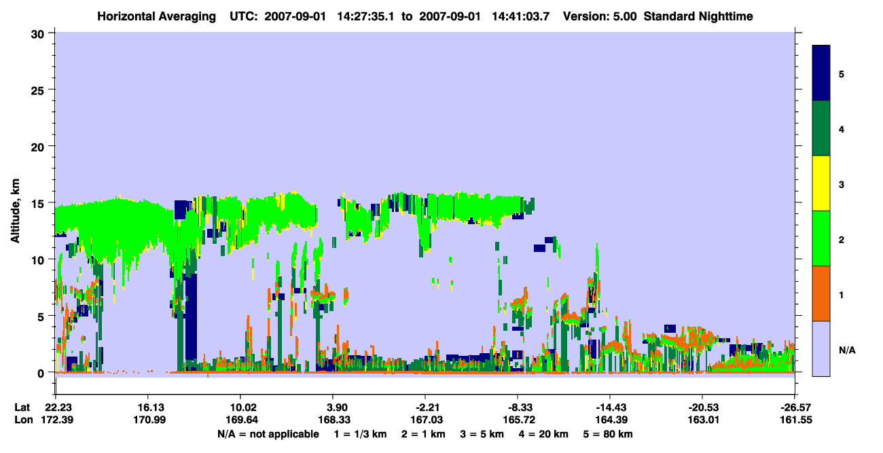Click the colorbar label '3'
This screenshot has width=883, height=453.
[x=842, y=185]
